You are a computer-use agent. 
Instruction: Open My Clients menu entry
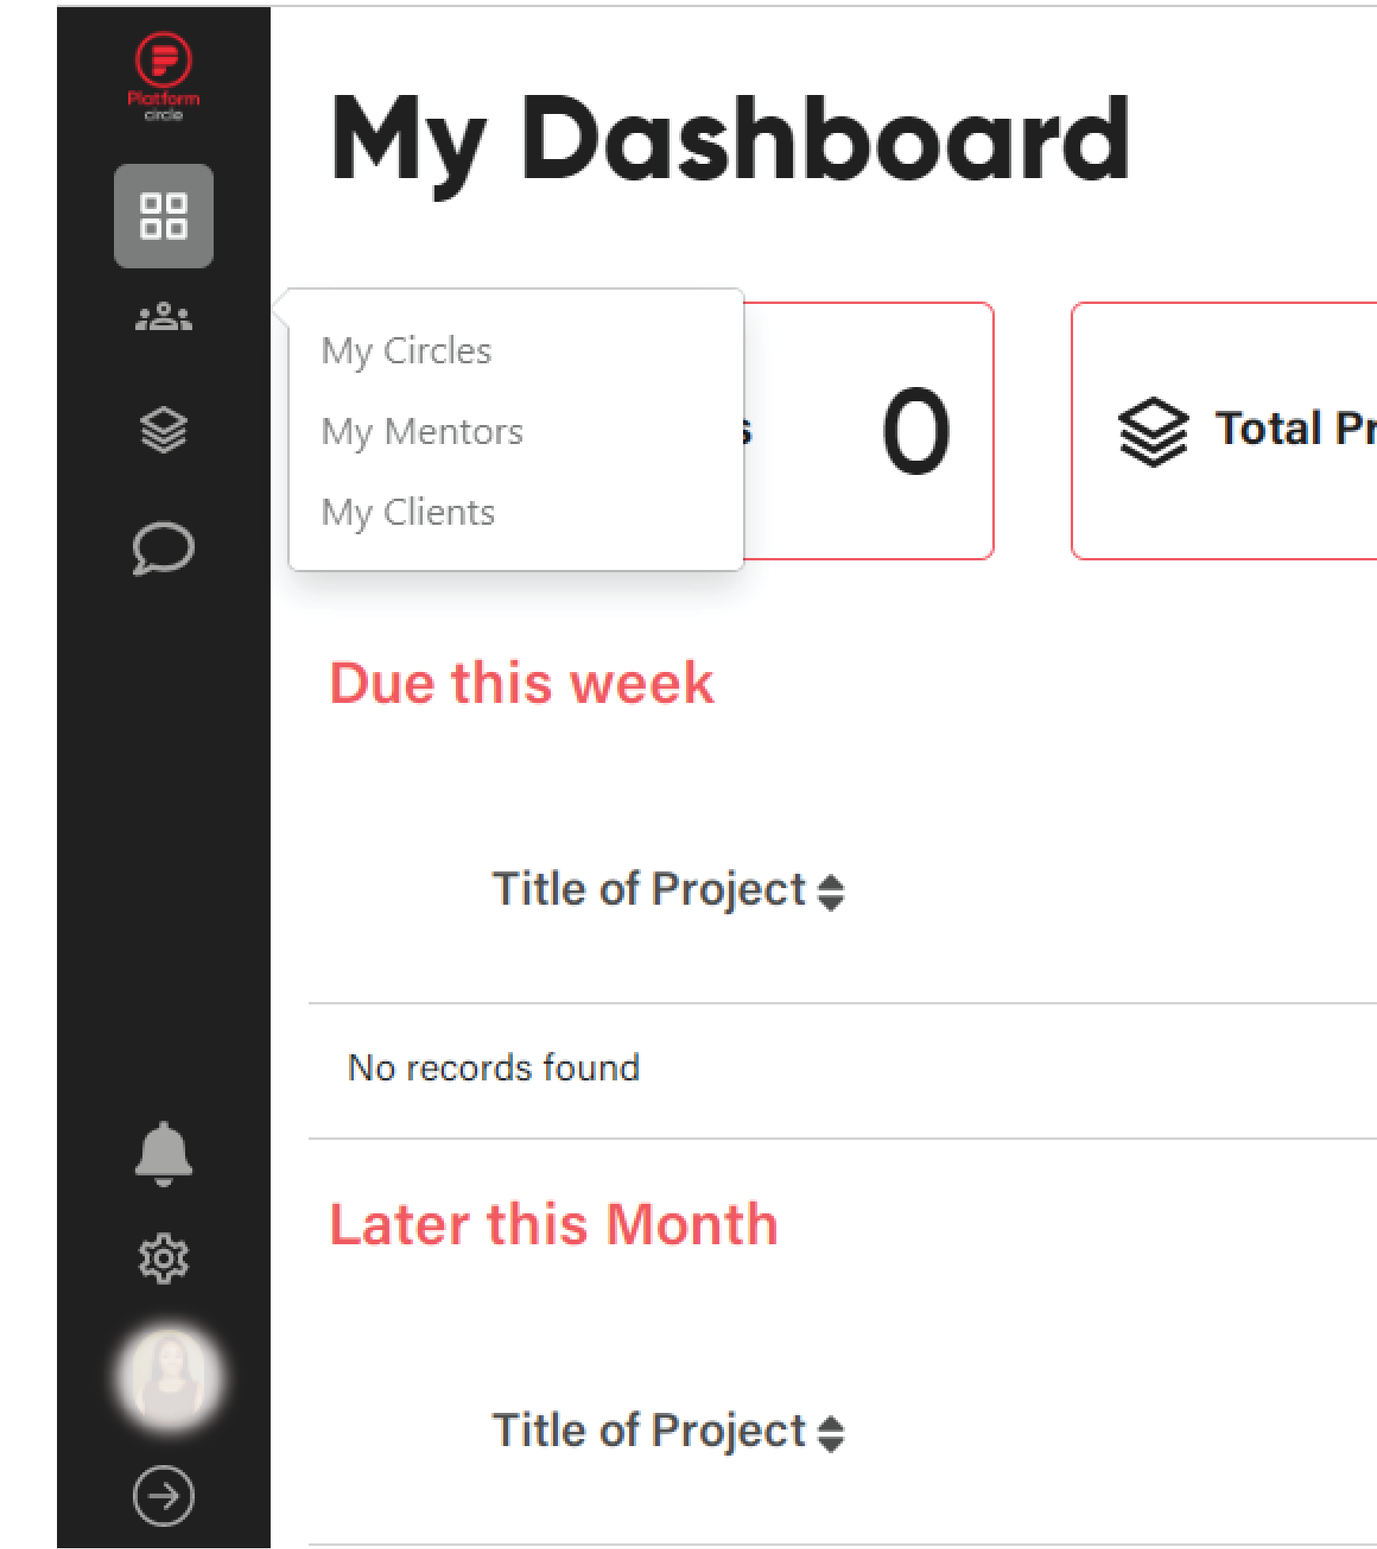(408, 513)
